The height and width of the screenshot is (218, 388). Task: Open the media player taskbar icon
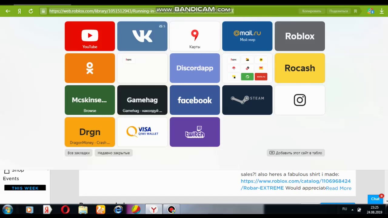[x=29, y=210]
